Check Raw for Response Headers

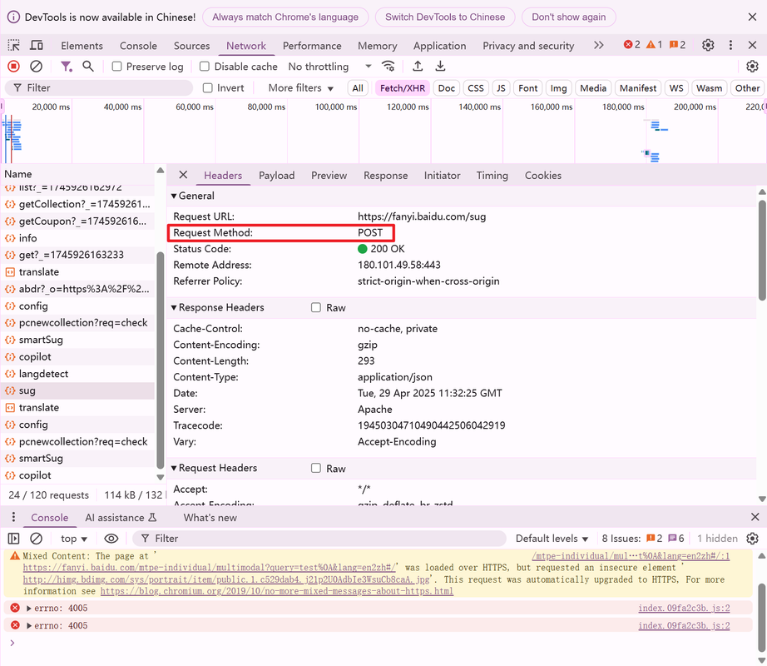pyautogui.click(x=316, y=307)
